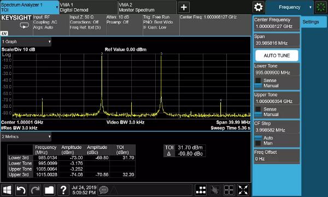Screen dimensions: 328x197
Task: Undo the last action with undo arrow
Action: [21, 190]
